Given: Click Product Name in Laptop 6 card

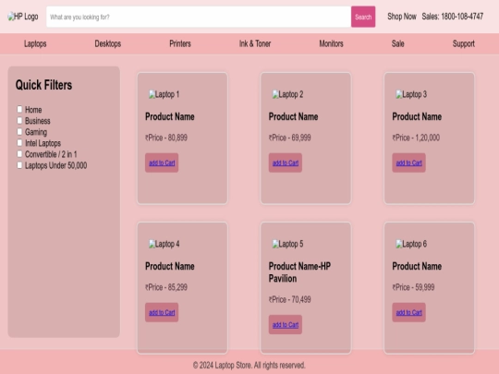Looking at the screenshot, I should pos(417,266).
